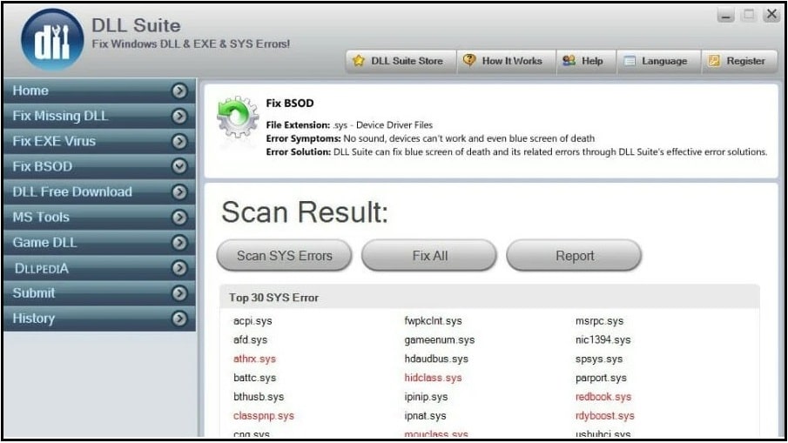Screen dimensions: 788x443
Task: Select the red hidclass.sys entry
Action: [434, 379]
